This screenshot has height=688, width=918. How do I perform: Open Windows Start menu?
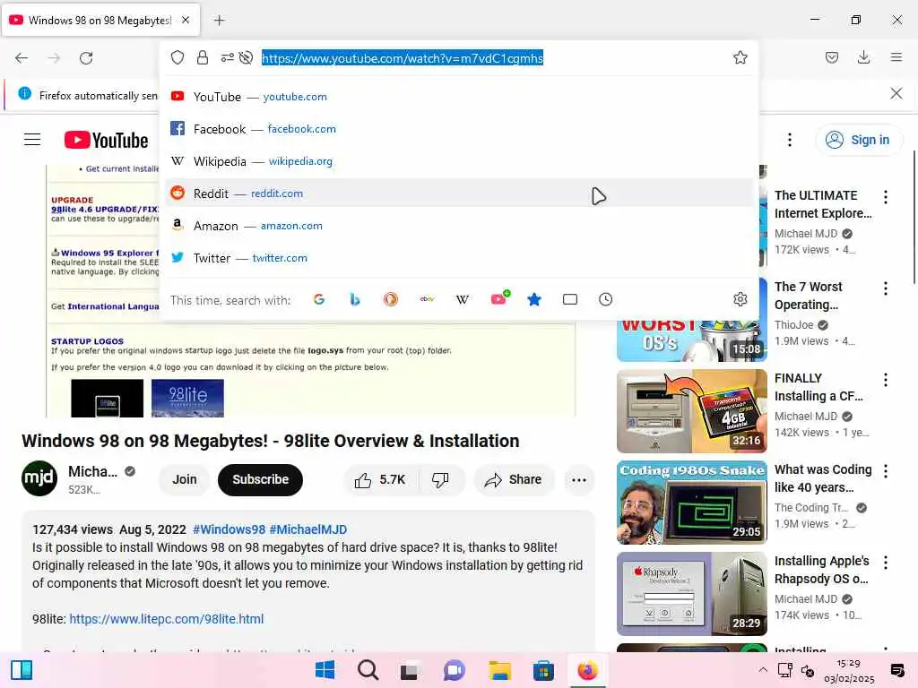[x=325, y=670]
